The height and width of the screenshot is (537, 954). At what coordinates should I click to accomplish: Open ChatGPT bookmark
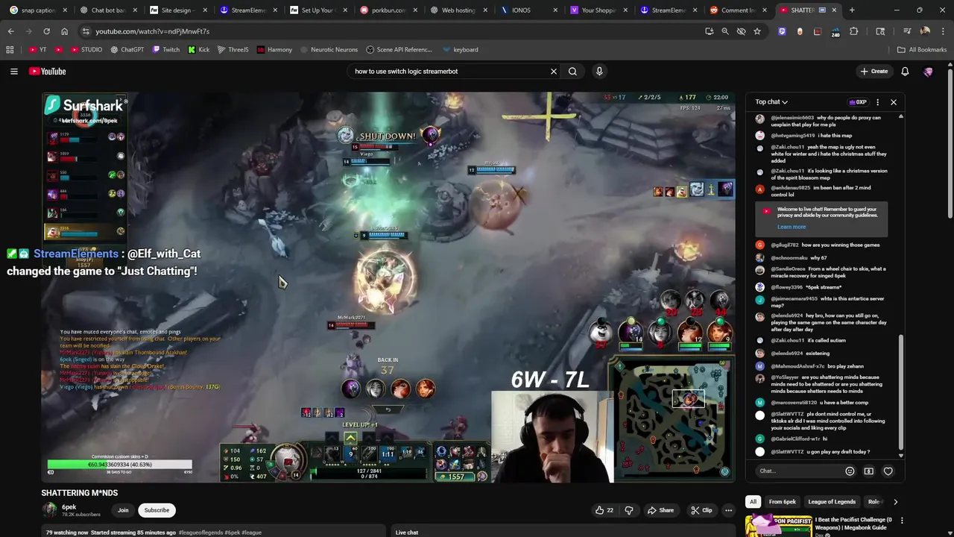click(127, 49)
